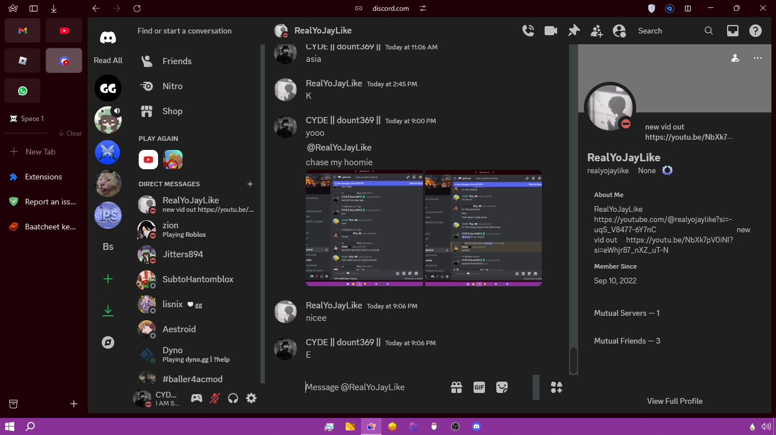Start a video call
This screenshot has width=776, height=435.
pyautogui.click(x=551, y=31)
